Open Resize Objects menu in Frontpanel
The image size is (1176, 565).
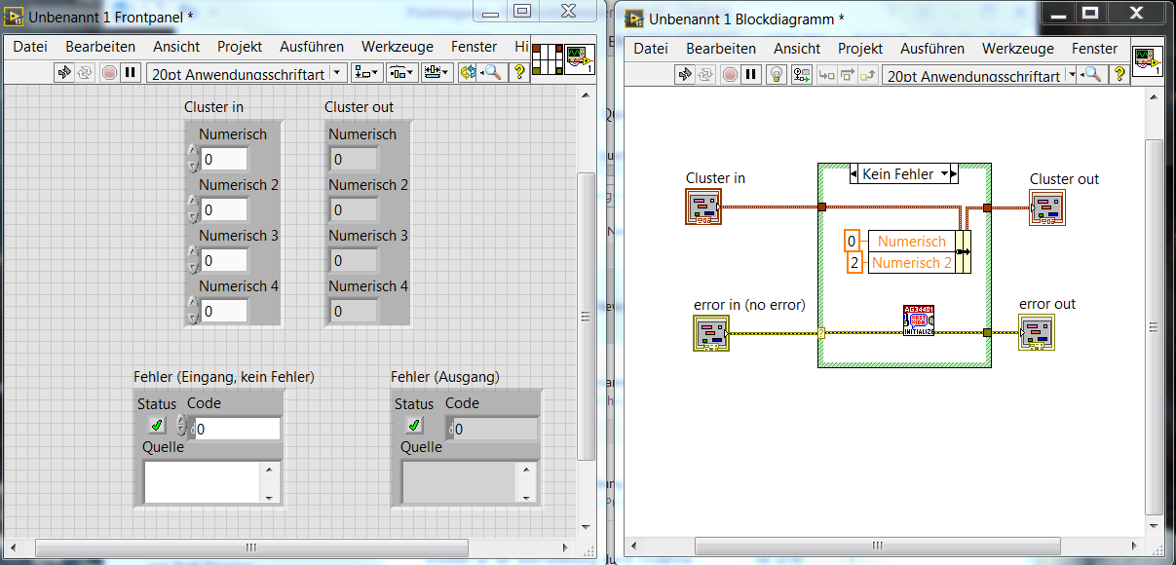(436, 72)
